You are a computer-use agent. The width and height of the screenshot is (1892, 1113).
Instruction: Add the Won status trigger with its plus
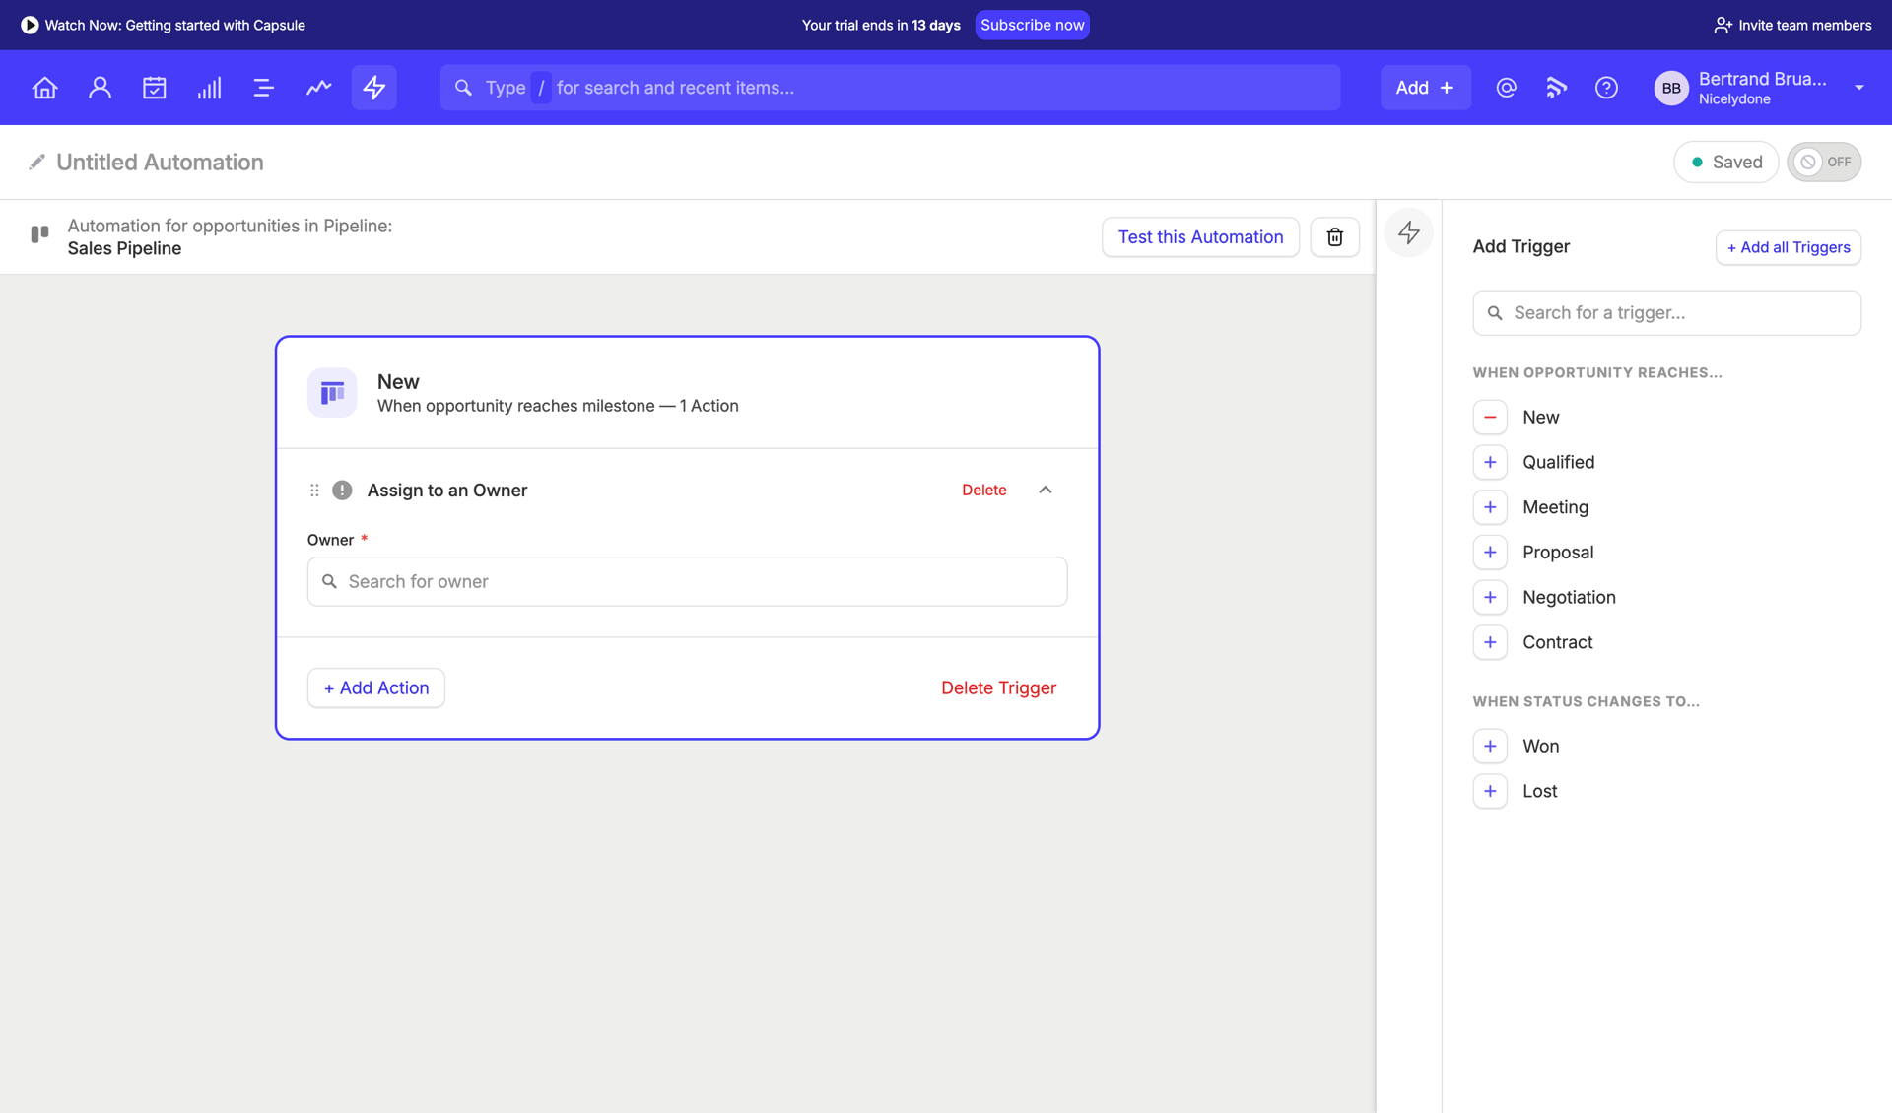coord(1490,746)
